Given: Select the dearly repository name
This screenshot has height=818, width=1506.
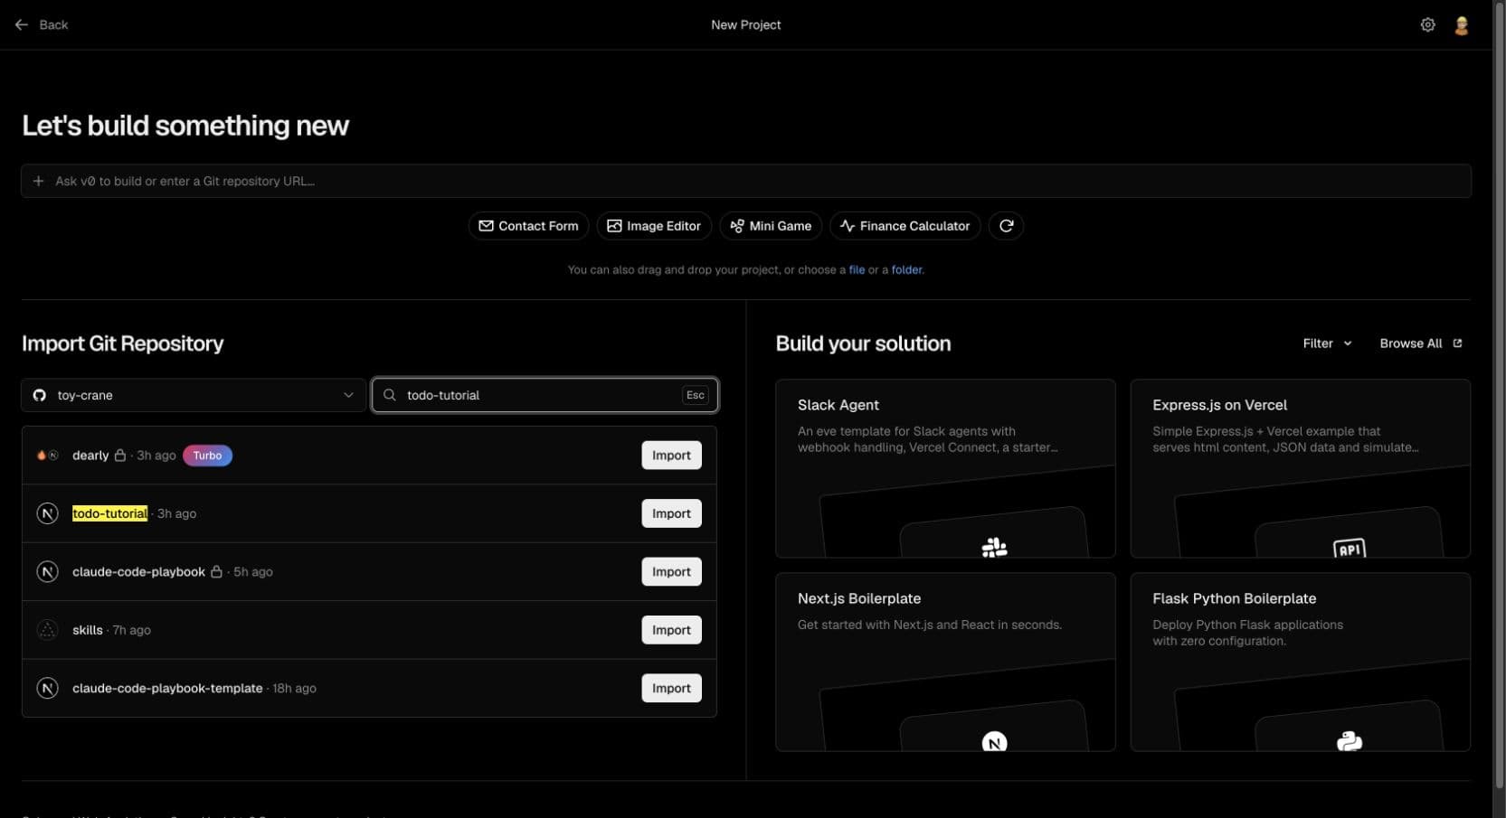Looking at the screenshot, I should pyautogui.click(x=90, y=456).
